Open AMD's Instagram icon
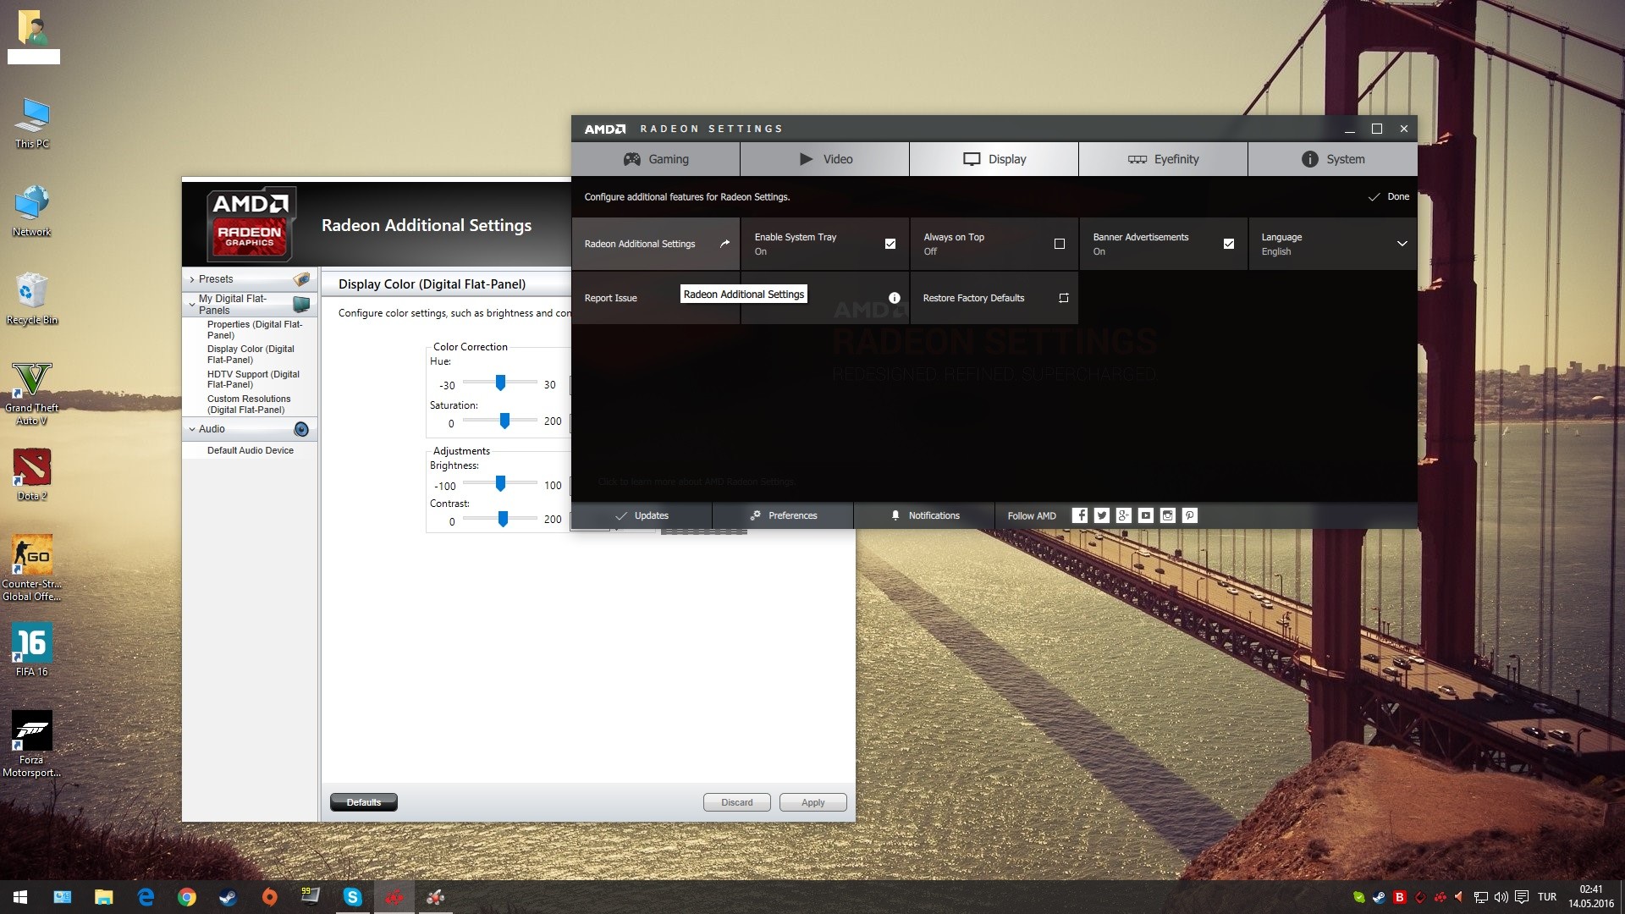Viewport: 1625px width, 914px height. point(1168,515)
